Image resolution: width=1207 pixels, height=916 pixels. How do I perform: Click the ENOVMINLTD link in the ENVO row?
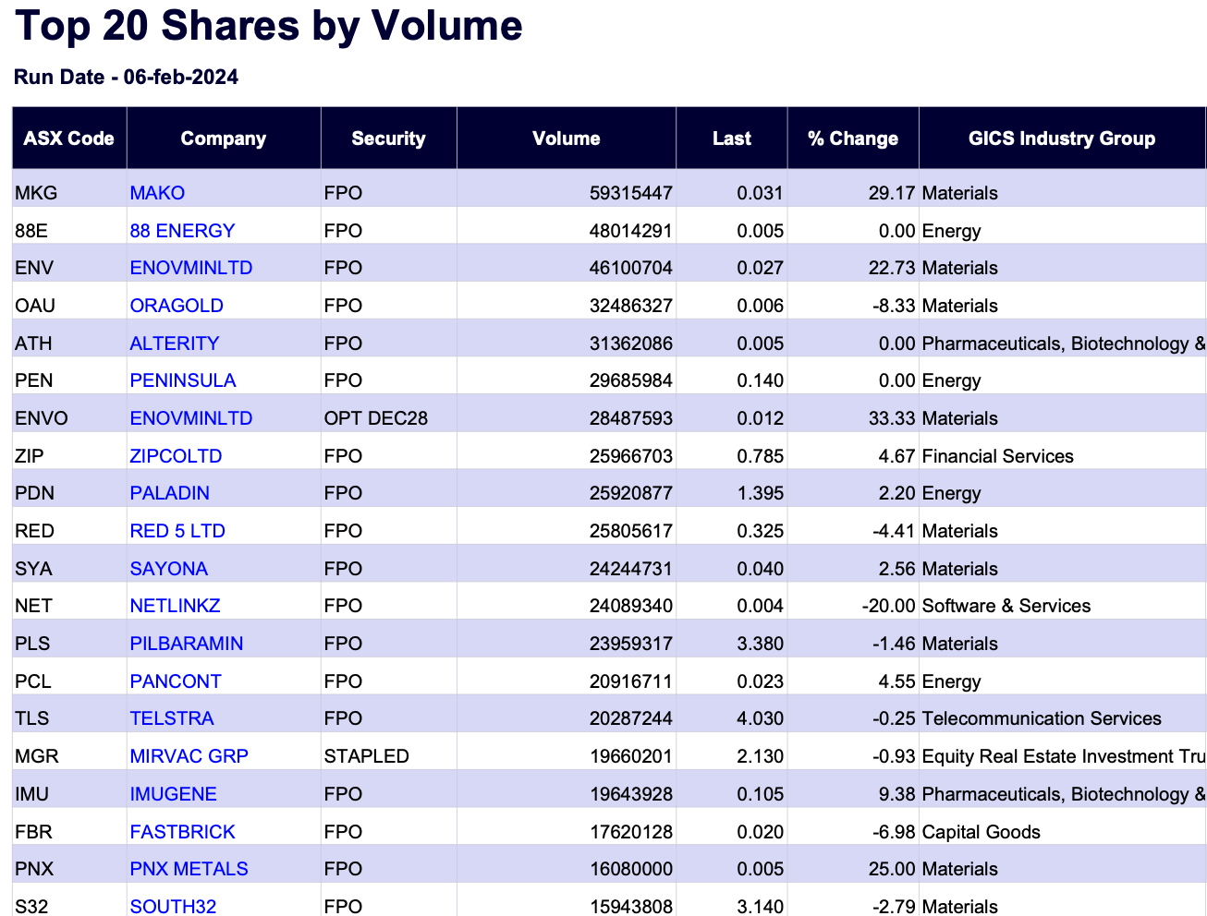coord(191,418)
